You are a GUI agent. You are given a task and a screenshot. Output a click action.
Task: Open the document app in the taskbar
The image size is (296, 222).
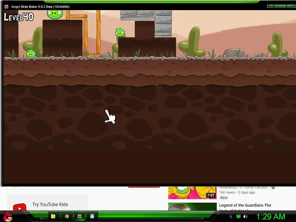pos(92,216)
